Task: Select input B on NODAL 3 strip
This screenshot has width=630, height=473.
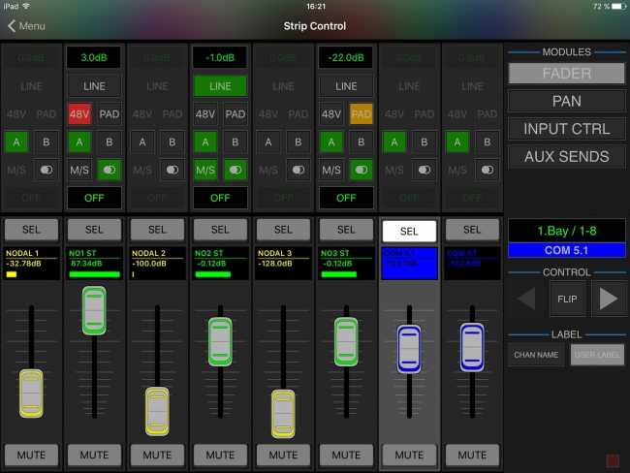Action: [x=299, y=142]
